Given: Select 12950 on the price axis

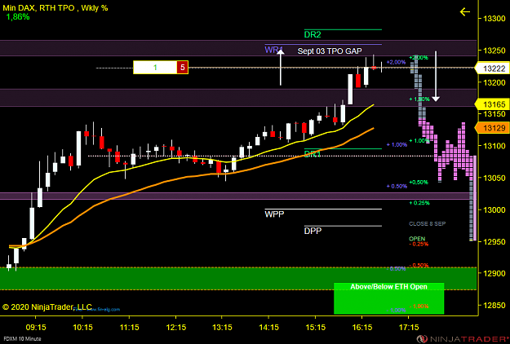Looking at the screenshot, I should 494,241.
